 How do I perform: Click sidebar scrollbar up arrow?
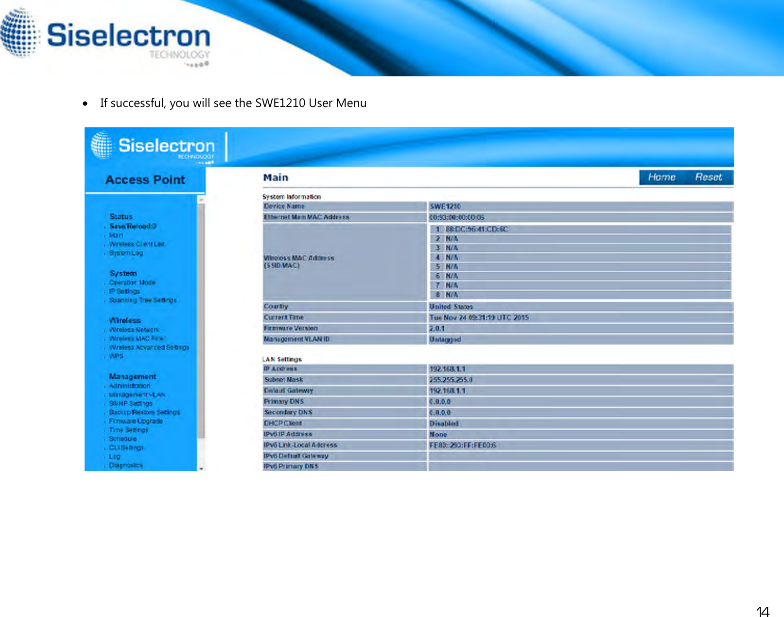(x=201, y=199)
